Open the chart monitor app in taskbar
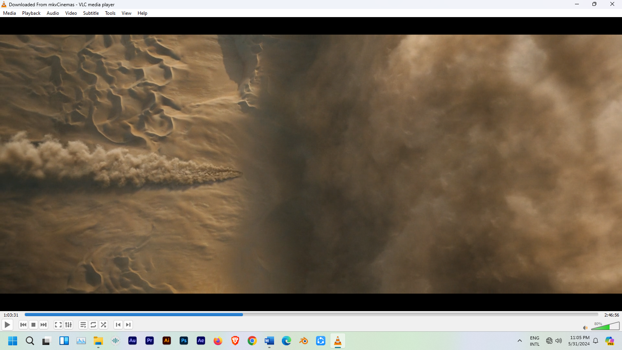Screen dimensions: 622x350 click(81, 341)
